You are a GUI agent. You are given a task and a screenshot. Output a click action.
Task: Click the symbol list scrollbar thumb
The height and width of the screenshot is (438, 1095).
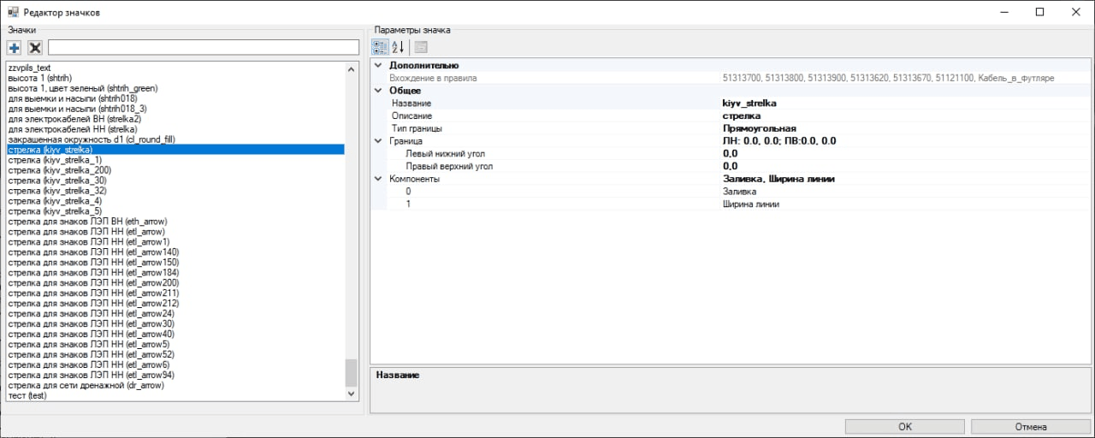coord(351,372)
